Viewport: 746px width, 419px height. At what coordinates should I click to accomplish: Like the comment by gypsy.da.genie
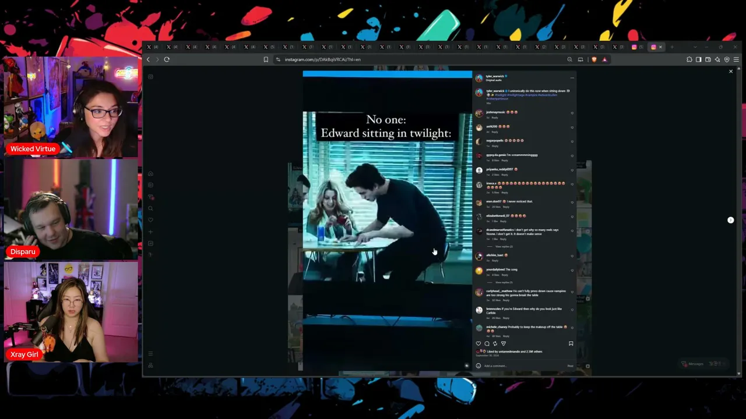coord(572,156)
